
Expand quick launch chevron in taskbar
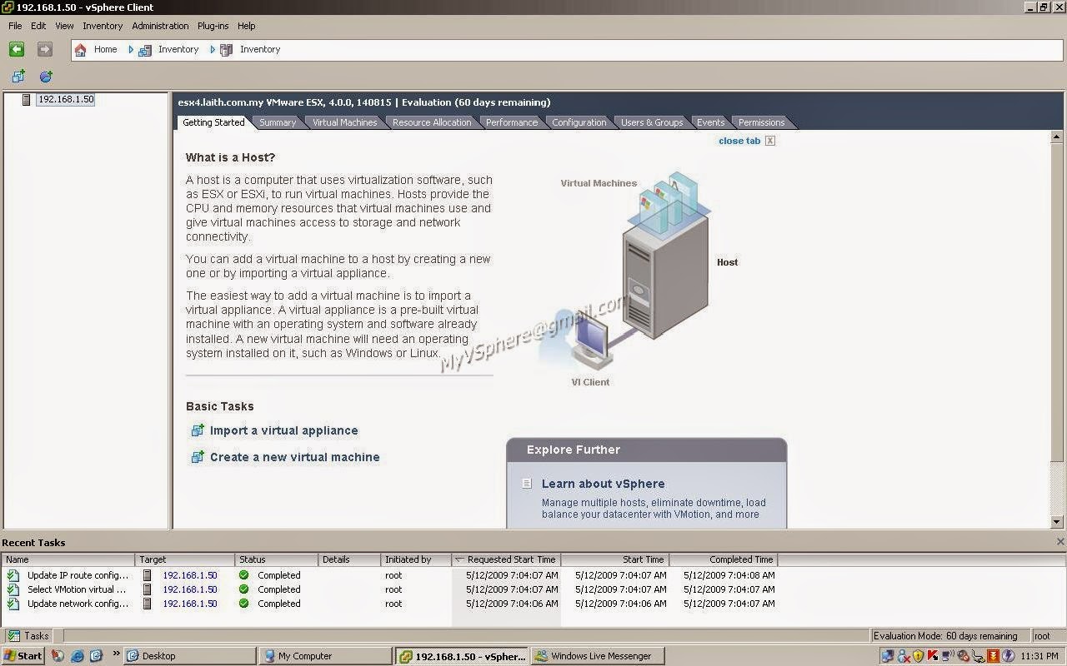tap(116, 654)
